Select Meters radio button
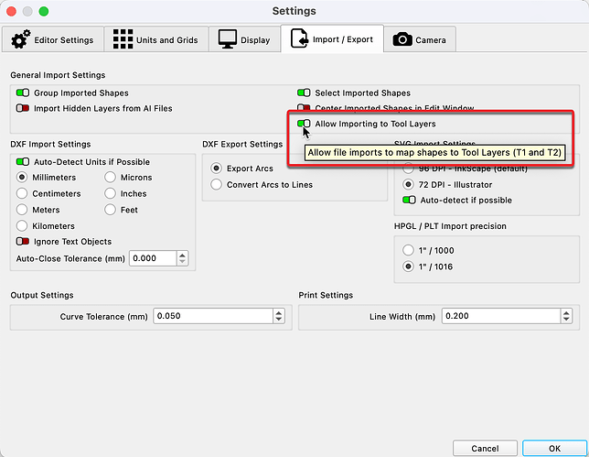The height and width of the screenshot is (457, 589). tap(22, 210)
